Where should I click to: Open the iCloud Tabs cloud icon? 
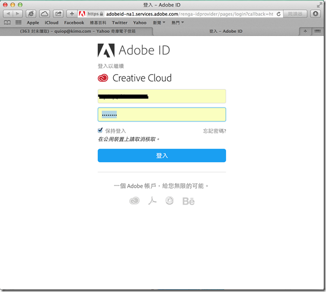45,14
